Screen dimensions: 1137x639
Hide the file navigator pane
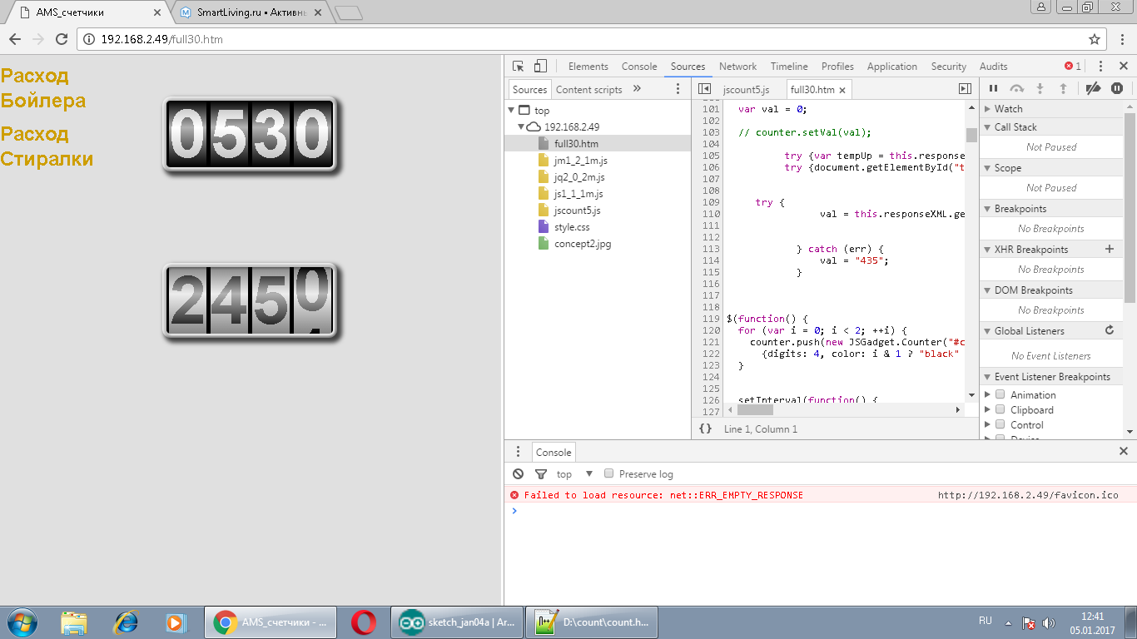704,89
